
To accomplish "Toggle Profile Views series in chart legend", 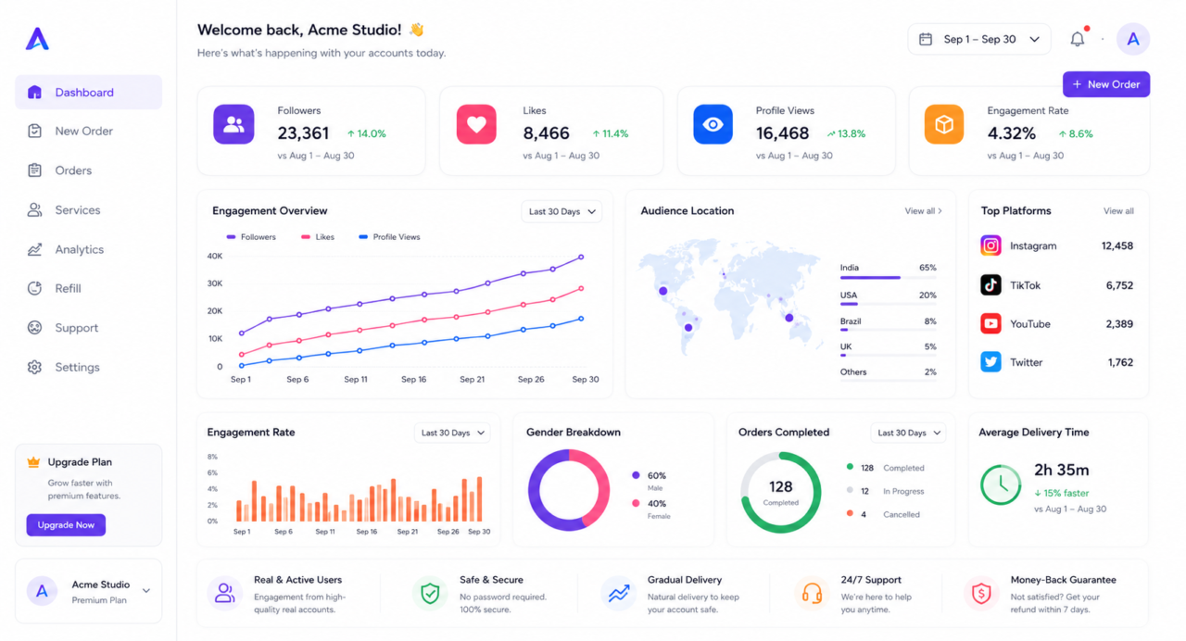I will click(x=389, y=237).
